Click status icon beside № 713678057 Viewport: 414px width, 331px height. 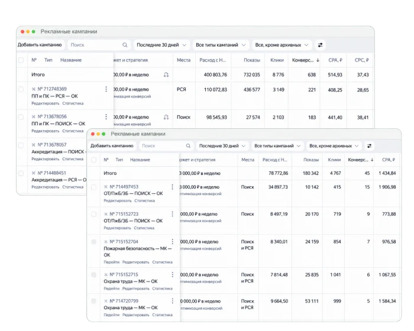pos(34,145)
